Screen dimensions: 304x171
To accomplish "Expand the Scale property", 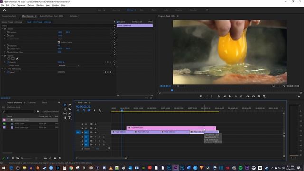I will point(4,36).
